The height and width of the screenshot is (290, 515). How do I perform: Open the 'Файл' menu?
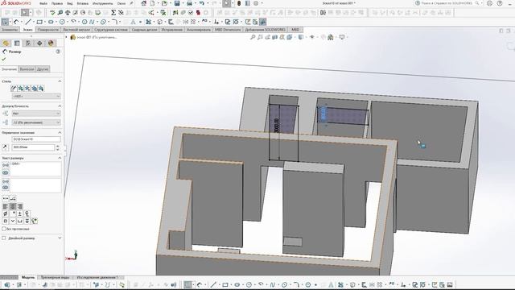(x=43, y=3)
